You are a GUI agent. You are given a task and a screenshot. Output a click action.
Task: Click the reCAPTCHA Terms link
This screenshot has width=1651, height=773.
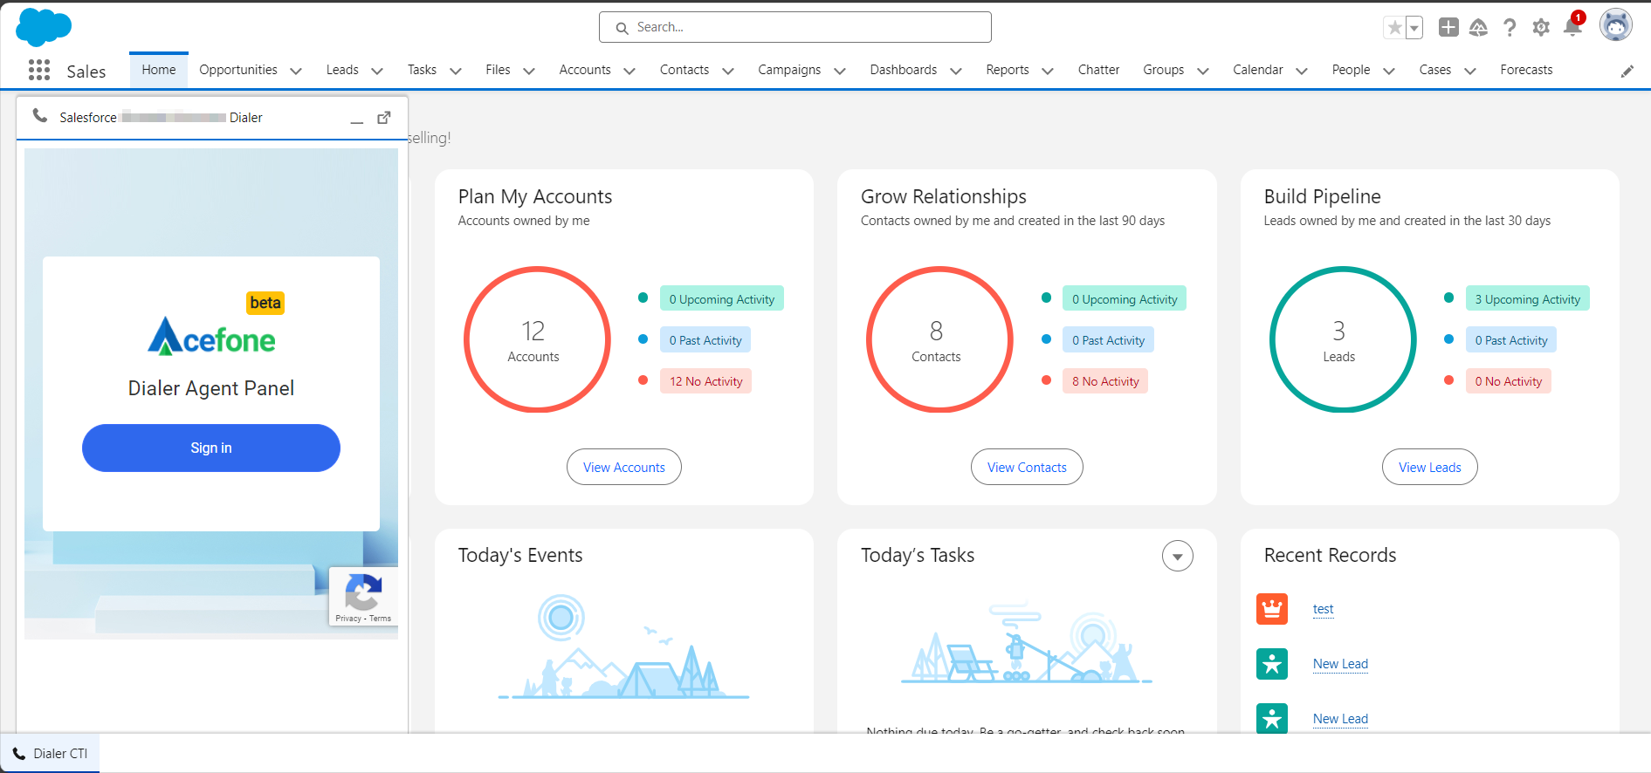coord(380,619)
